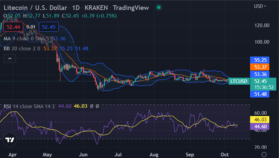Click the 55.25 upper band price label
Image resolution: width=279 pixels, height=158 pixels.
tap(260, 60)
